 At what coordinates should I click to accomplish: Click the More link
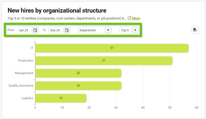(136, 18)
